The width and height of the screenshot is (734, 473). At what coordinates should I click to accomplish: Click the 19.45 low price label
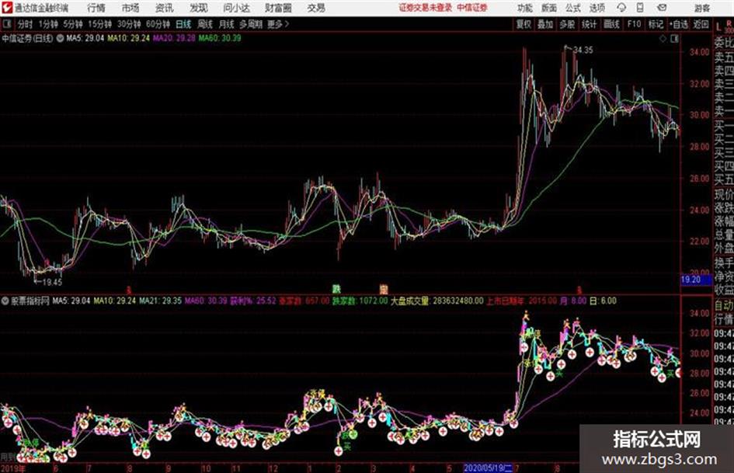52,282
